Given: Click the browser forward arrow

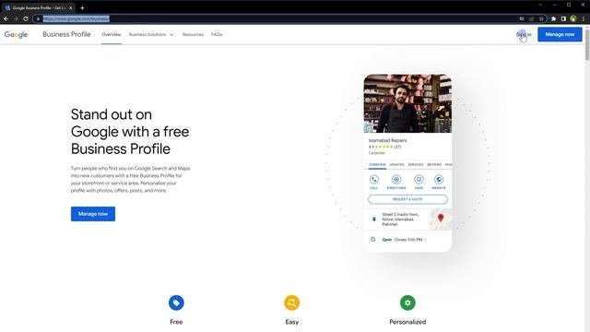Looking at the screenshot, I should coord(16,18).
